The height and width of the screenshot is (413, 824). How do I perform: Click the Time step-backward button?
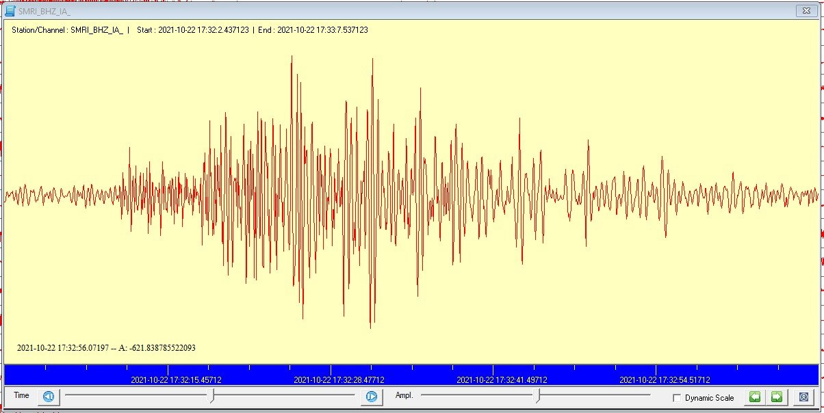point(49,397)
